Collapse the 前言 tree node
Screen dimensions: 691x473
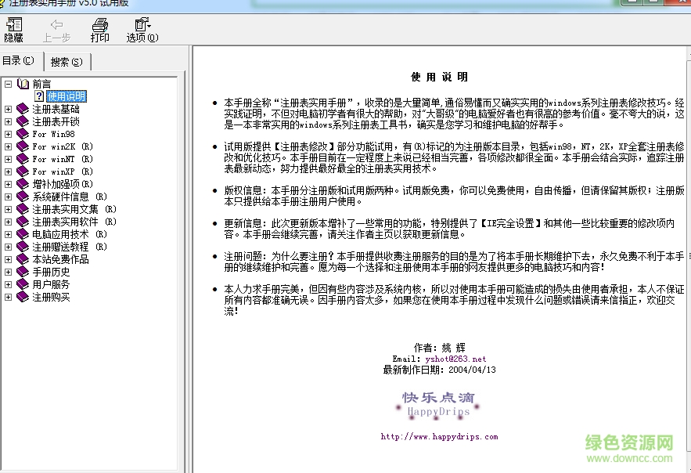tap(7, 83)
